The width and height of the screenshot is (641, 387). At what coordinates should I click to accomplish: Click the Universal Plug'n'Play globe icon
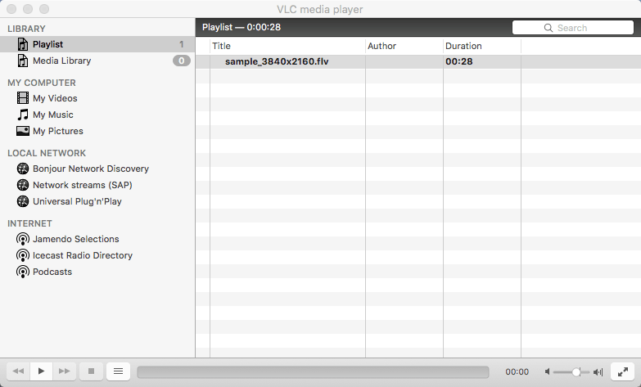[23, 201]
